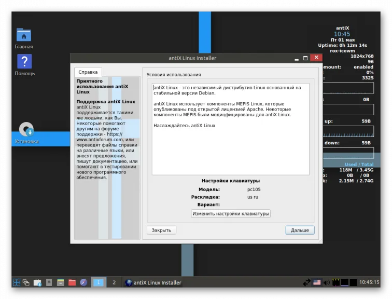Open the Помощь help desktop icon
392x299 pixels.
tap(24, 65)
